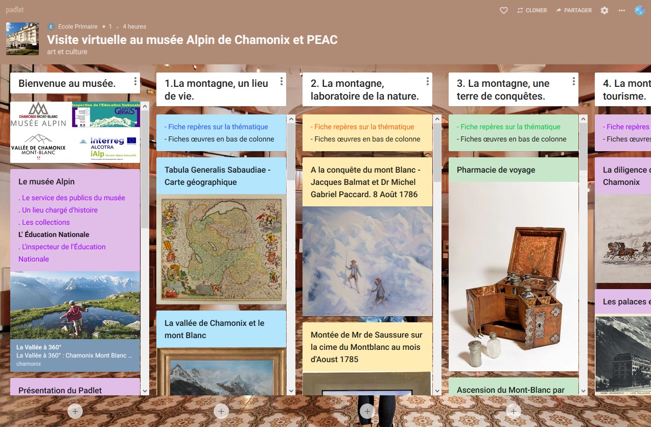Add a post under column 1 lieu de vie
Viewport: 651px width, 427px height.
tap(221, 411)
